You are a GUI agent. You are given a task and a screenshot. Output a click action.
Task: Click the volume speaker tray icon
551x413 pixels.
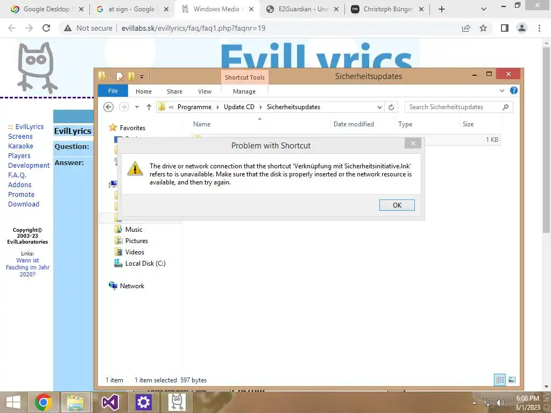(x=500, y=402)
